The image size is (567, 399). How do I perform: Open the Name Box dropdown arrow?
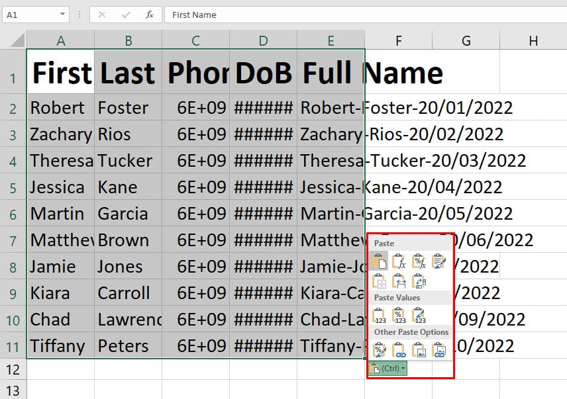tap(62, 15)
